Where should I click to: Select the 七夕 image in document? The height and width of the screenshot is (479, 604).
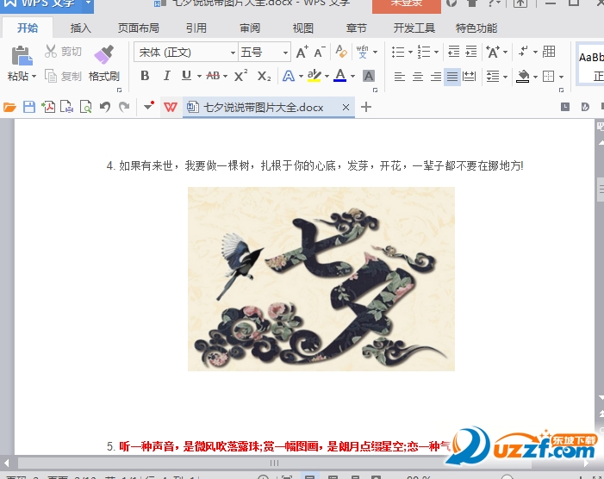pyautogui.click(x=321, y=279)
